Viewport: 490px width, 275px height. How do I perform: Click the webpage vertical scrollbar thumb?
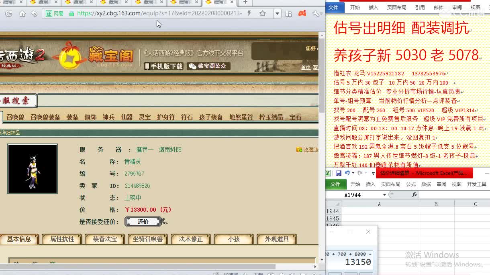(x=322, y=75)
